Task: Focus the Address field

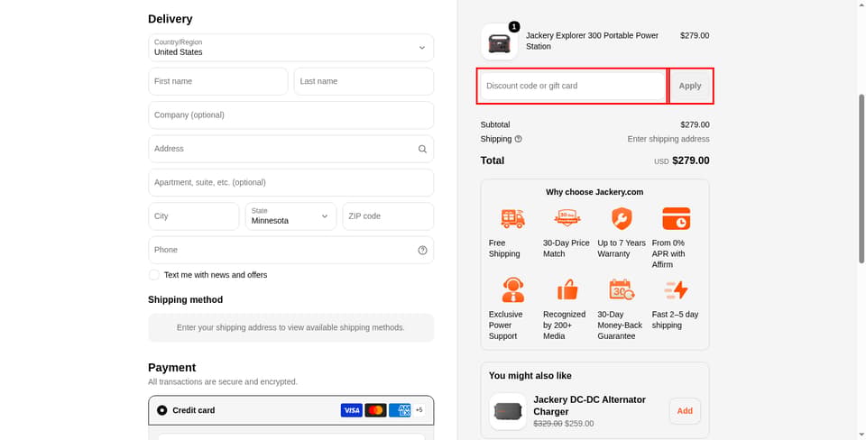Action: point(291,149)
